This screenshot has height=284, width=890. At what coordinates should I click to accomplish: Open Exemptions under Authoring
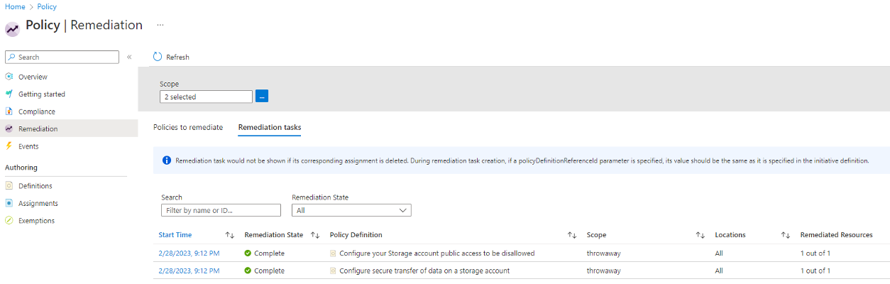coord(36,221)
